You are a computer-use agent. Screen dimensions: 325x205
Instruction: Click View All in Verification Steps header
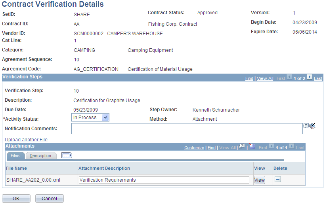[265, 78]
